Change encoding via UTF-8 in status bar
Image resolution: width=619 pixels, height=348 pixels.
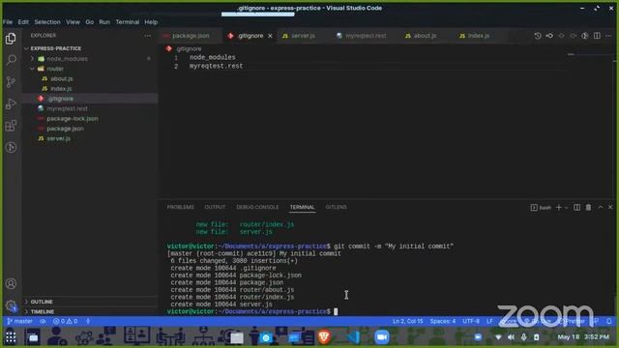[x=471, y=321]
